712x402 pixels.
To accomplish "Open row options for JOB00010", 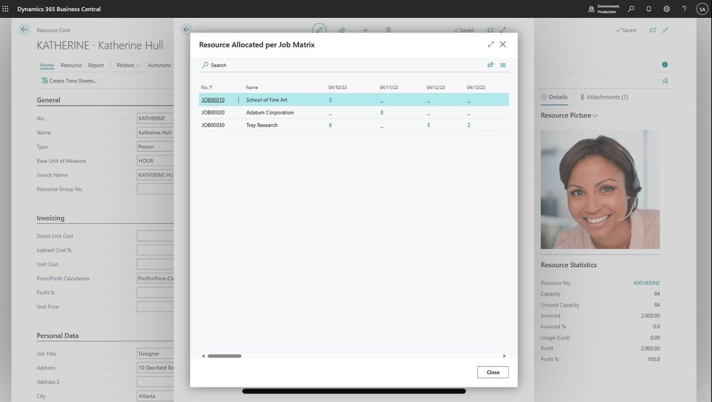I will (x=239, y=100).
